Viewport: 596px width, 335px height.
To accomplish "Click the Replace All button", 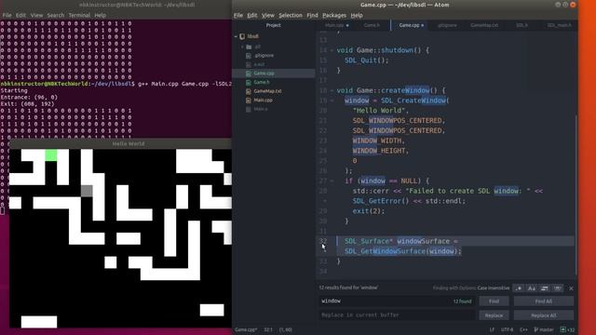I will pos(544,315).
